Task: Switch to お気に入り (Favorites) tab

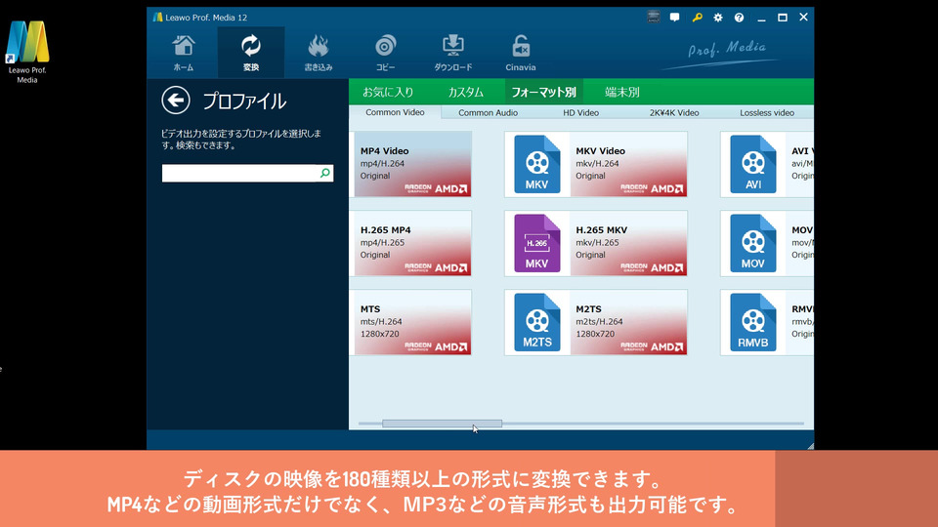Action: [388, 92]
